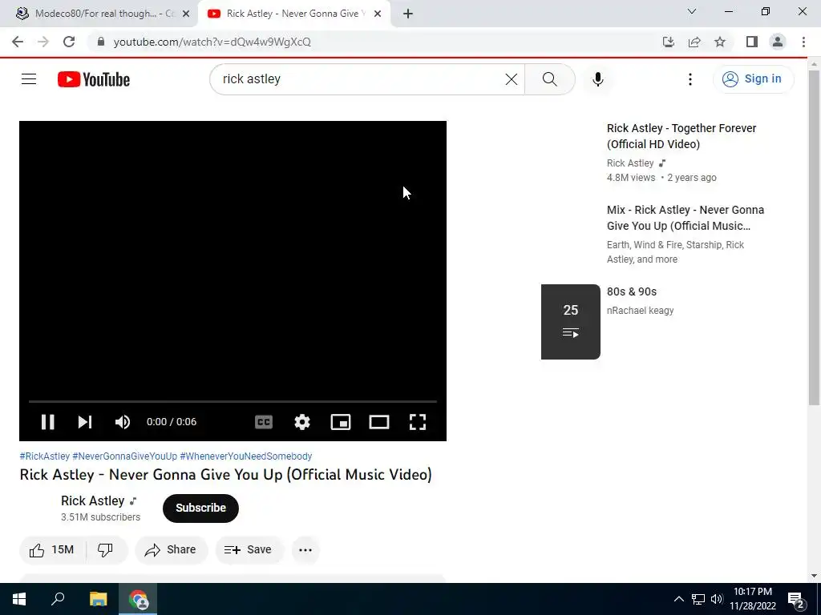Clear the search text with the X icon

pos(512,79)
